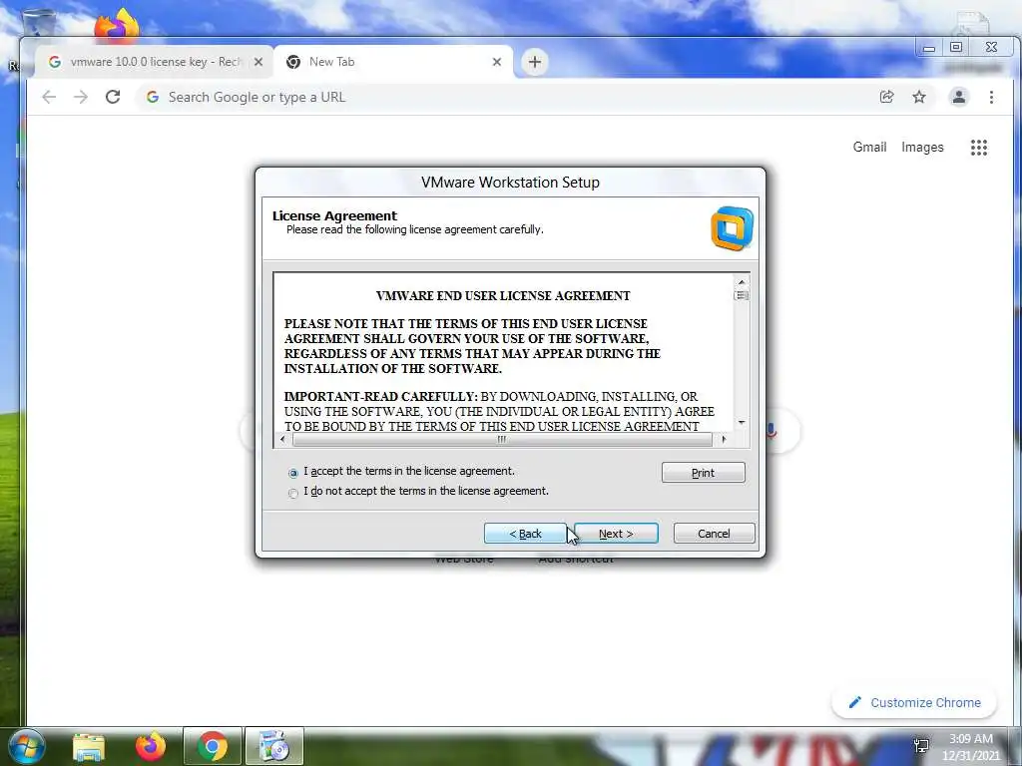
Task: Click the horizontal scrollbar right arrow
Action: pyautogui.click(x=724, y=439)
